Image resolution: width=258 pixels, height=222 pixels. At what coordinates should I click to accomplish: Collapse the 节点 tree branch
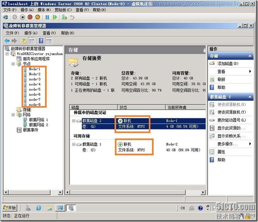13,64
